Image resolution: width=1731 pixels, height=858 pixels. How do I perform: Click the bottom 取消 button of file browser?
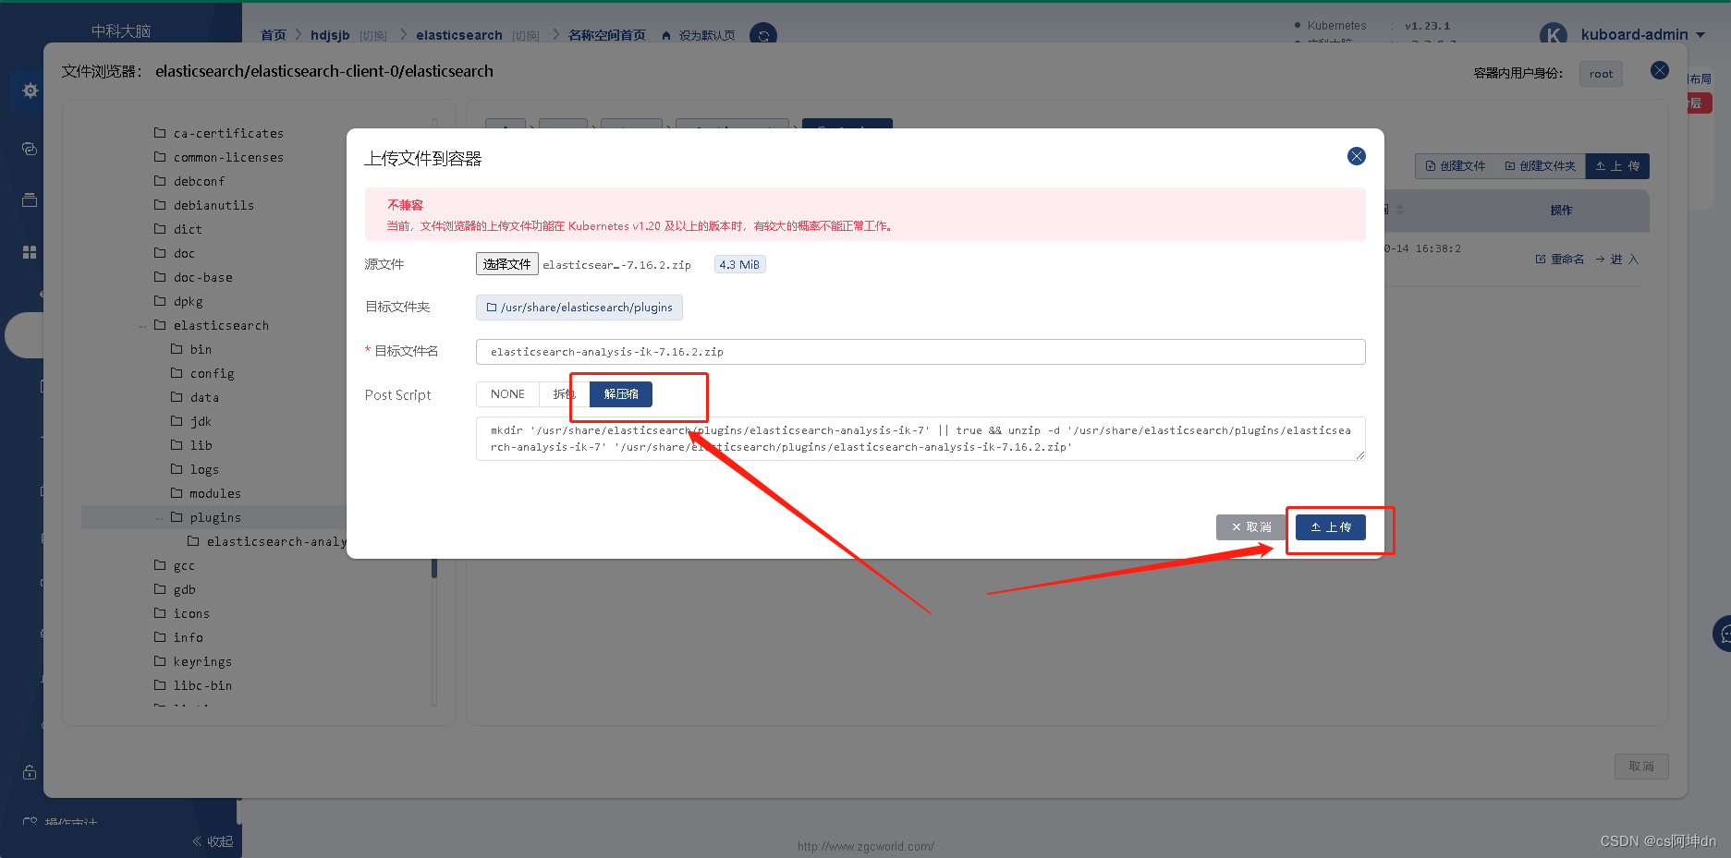[1641, 767]
